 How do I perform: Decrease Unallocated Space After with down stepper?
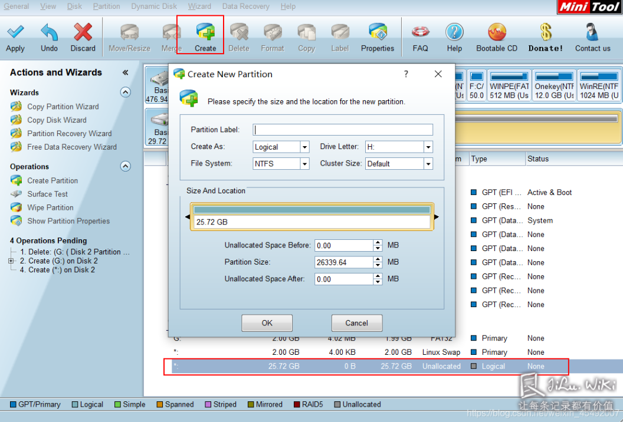click(378, 282)
